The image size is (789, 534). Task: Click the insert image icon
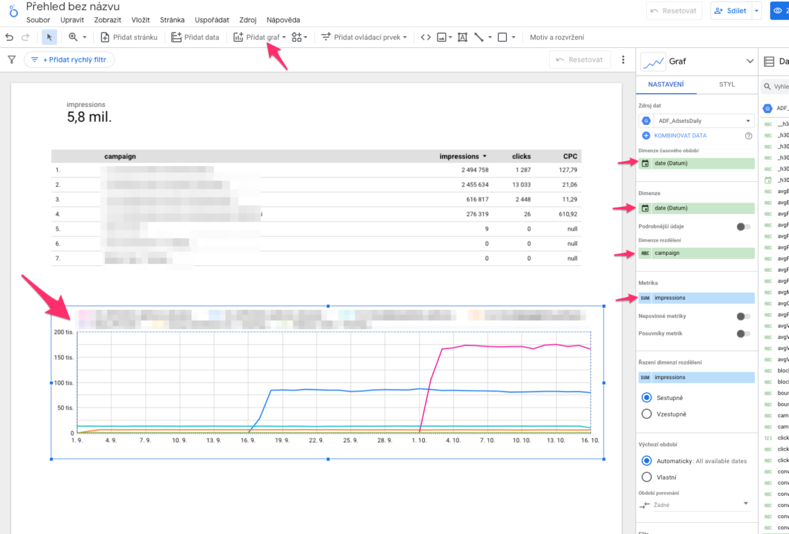[x=441, y=37]
